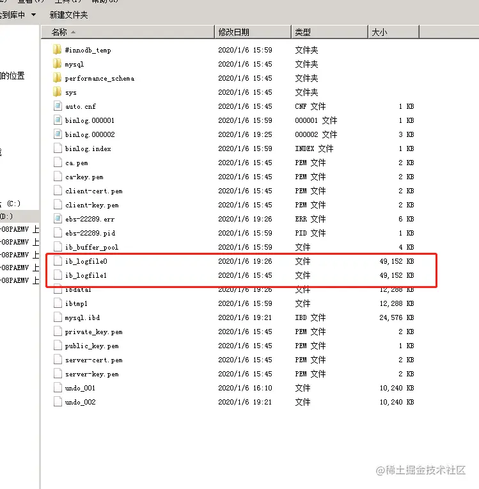This screenshot has width=479, height=489.
Task: Select file name binlog.index
Action: pos(88,148)
